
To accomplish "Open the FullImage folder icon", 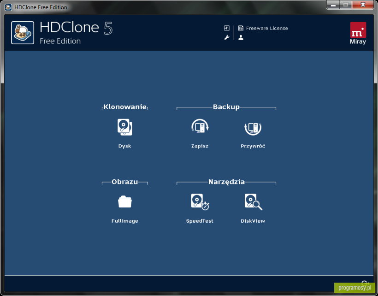I will tap(124, 201).
